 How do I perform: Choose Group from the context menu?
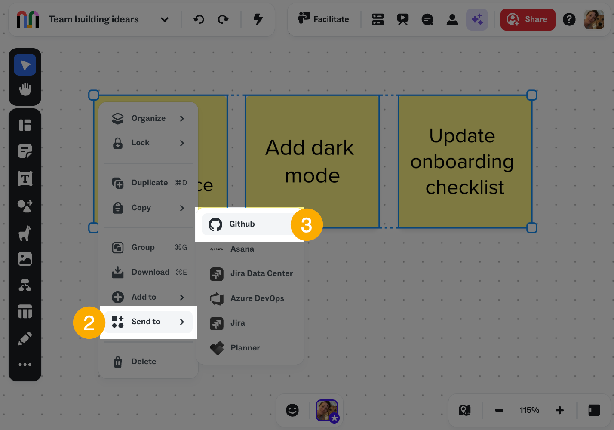148,247
